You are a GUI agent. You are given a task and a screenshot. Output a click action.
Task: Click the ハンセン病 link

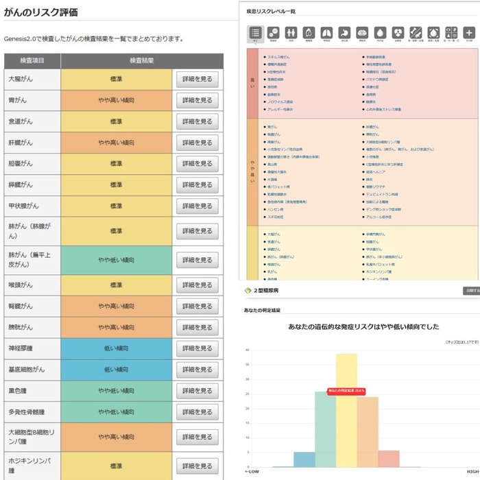[275, 209]
